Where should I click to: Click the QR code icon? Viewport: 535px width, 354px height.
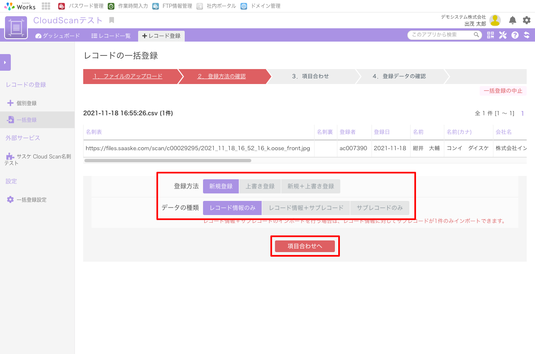(490, 35)
